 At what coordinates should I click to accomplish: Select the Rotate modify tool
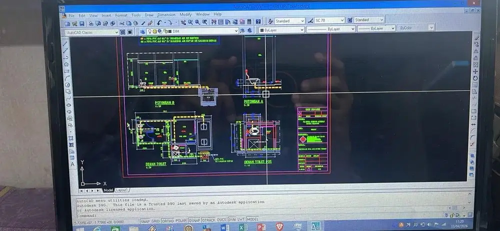tap(475, 78)
